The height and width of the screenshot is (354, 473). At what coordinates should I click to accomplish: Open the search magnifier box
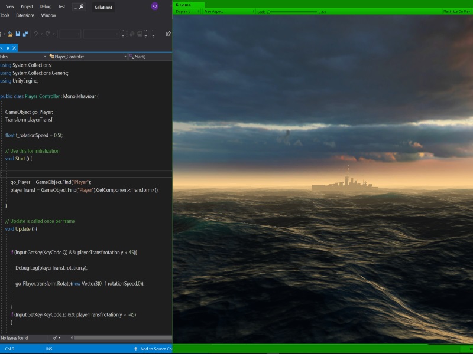(x=79, y=6)
